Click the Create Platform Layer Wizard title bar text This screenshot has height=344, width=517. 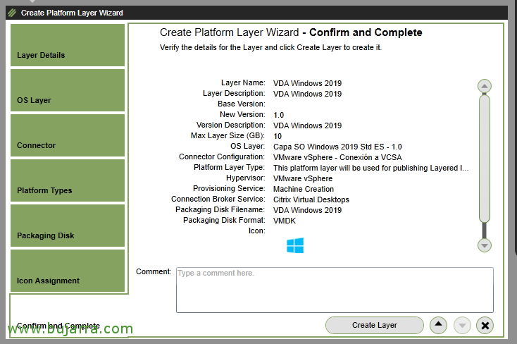(72, 13)
